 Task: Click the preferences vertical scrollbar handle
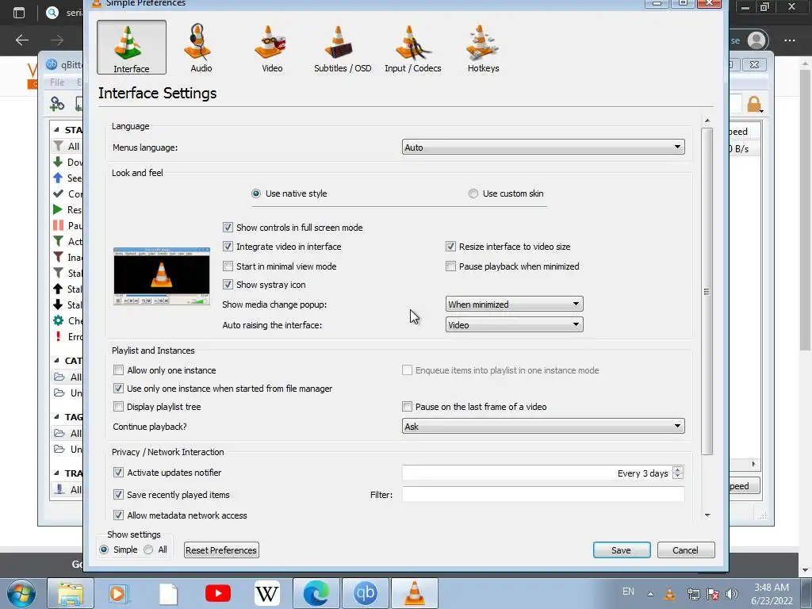tap(707, 292)
